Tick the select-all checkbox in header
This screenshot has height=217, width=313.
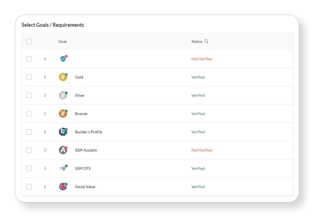pyautogui.click(x=29, y=42)
